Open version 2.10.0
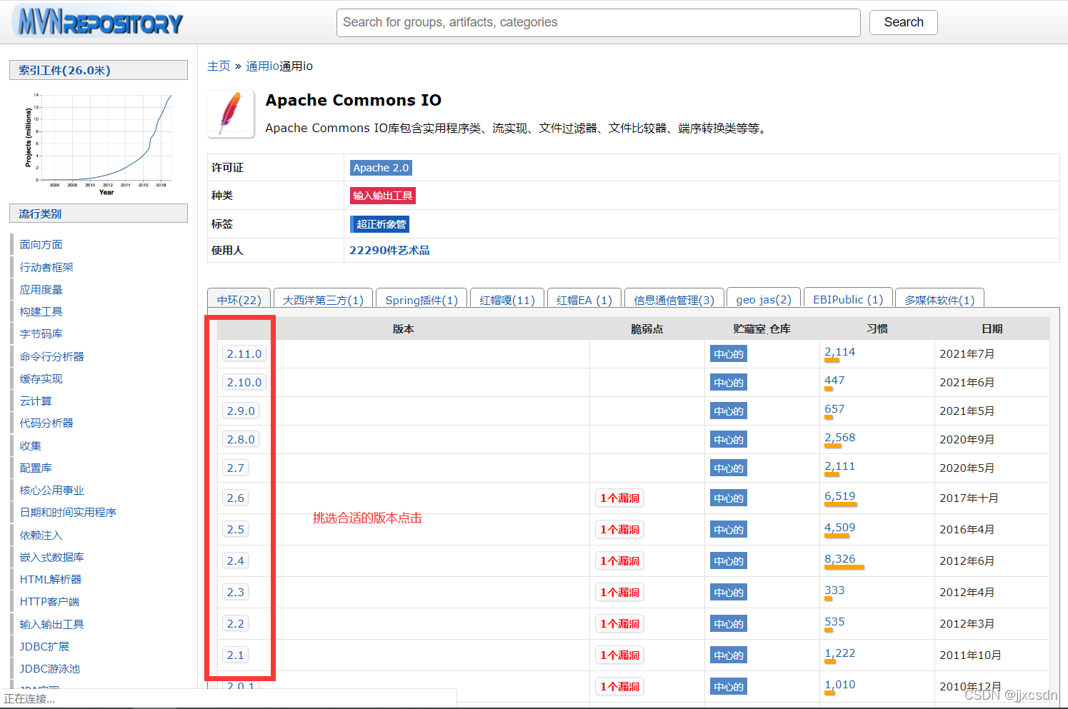This screenshot has width=1068, height=709. click(x=244, y=383)
